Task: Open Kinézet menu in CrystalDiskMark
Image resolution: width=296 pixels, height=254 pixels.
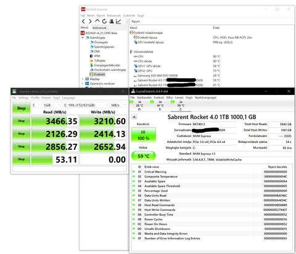Action: [46, 97]
